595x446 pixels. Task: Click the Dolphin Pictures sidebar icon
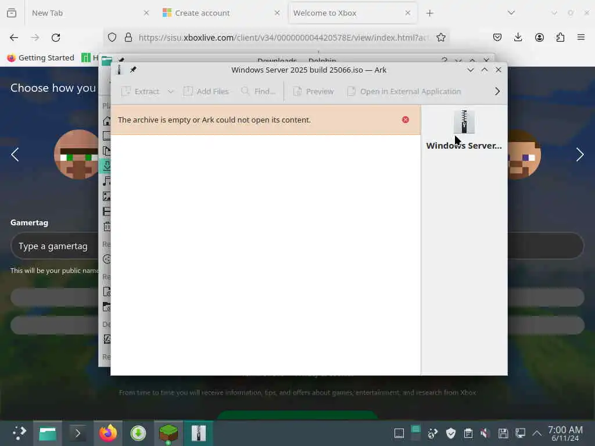(107, 196)
